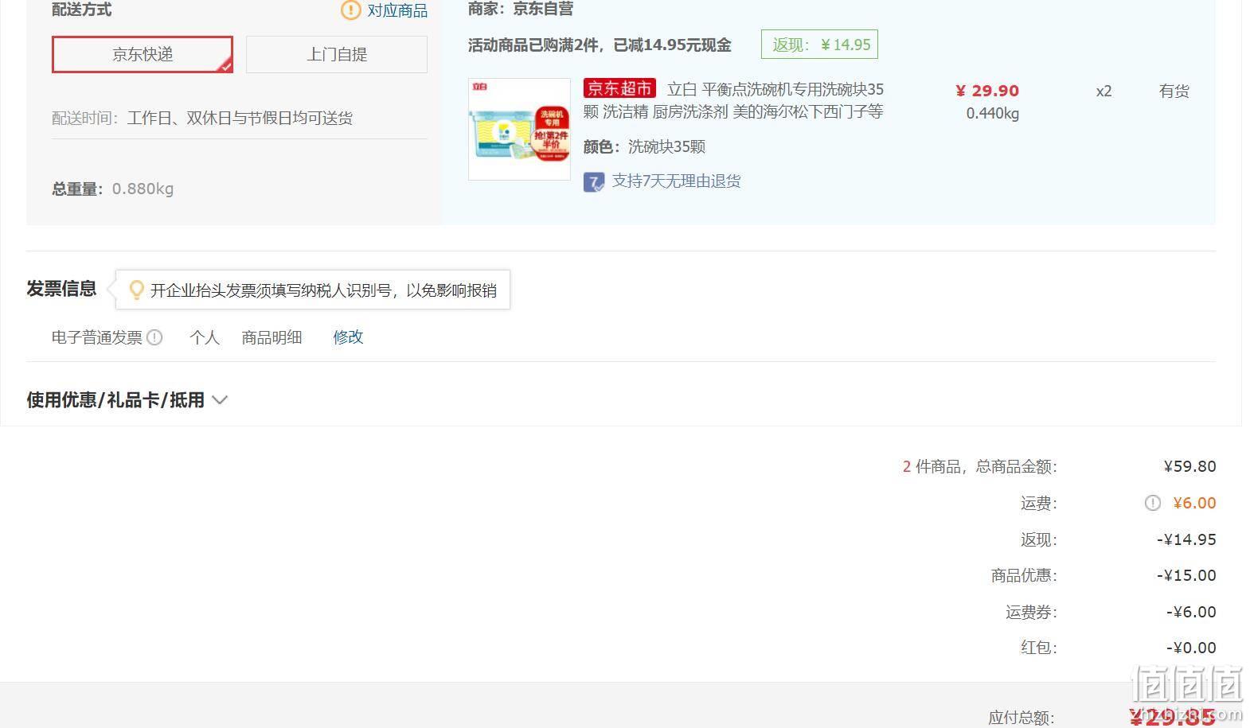
Task: Click the lightbulb icon in invoice tip
Action: coord(136,290)
